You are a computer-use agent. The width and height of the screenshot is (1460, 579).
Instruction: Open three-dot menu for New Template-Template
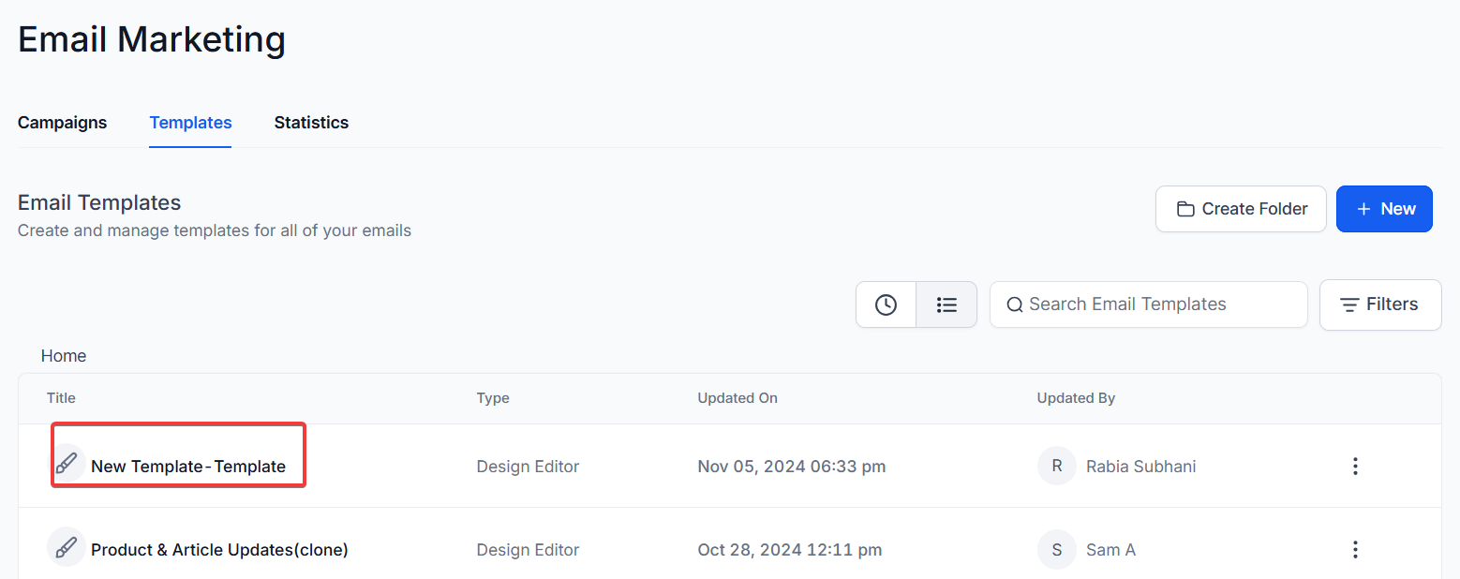(1354, 466)
